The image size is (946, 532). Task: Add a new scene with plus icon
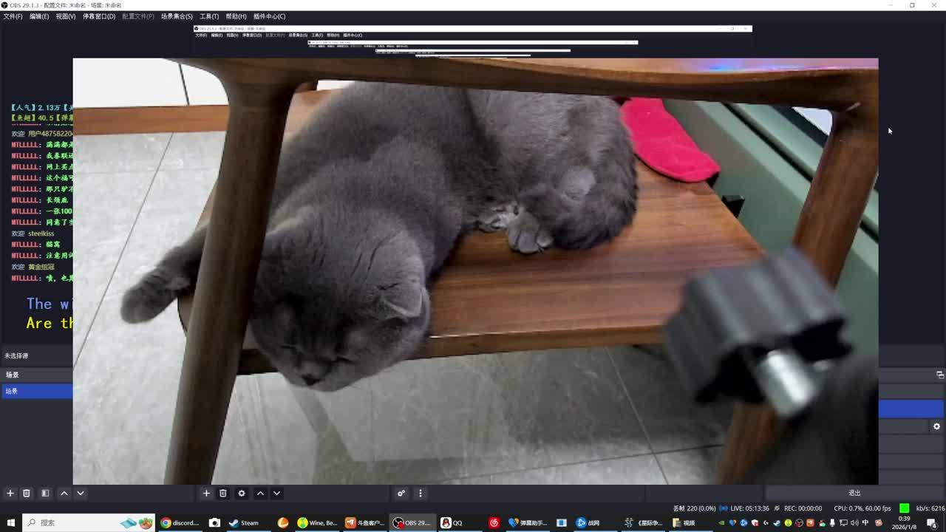click(x=10, y=493)
